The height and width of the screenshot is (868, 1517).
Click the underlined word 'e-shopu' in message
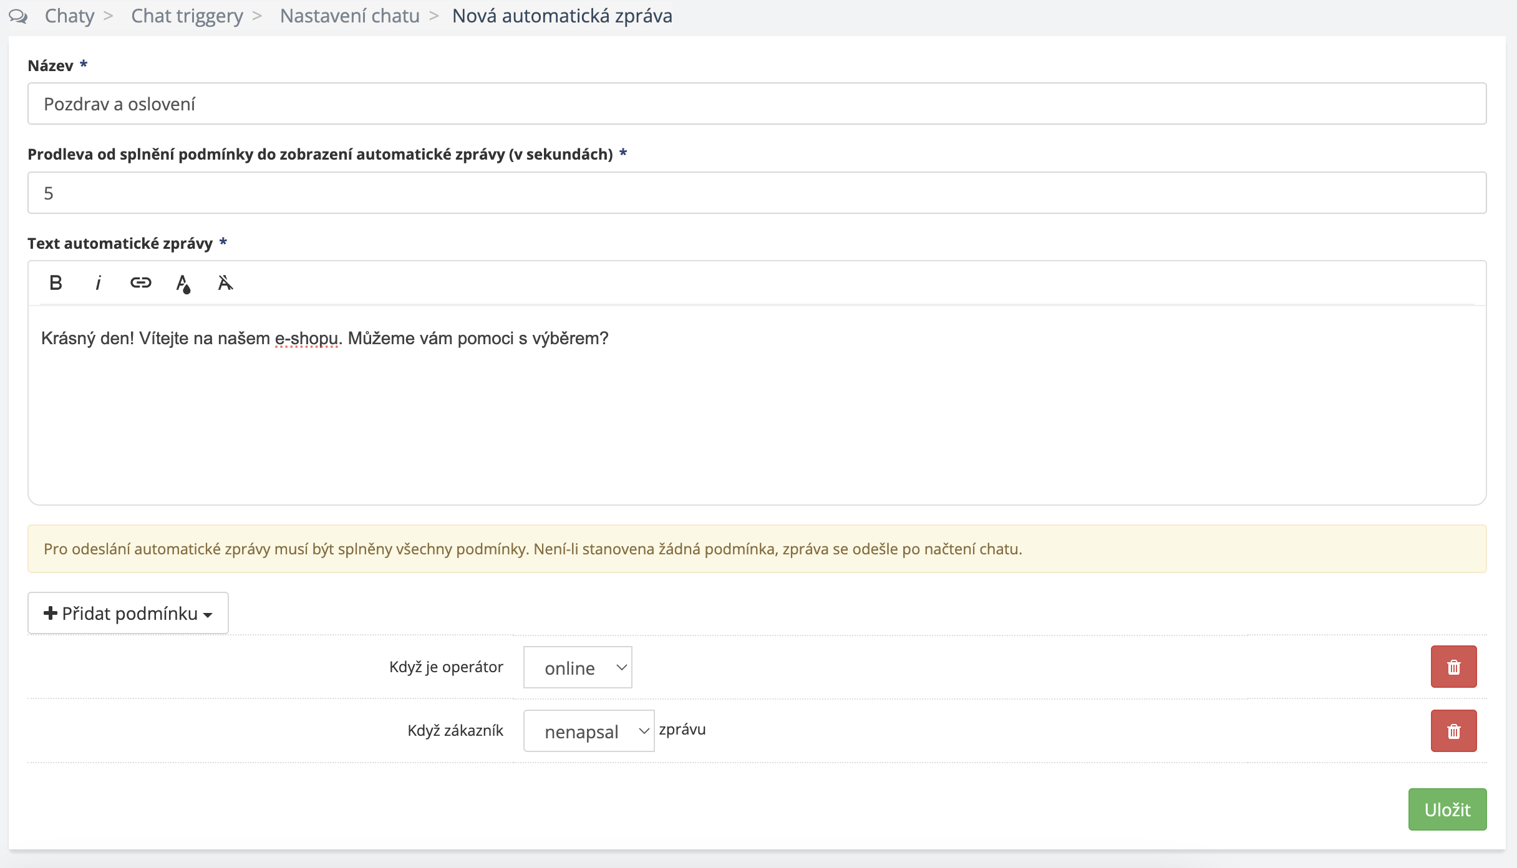point(306,339)
